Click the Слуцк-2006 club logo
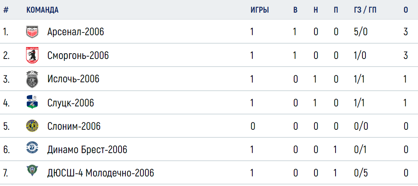The image size is (418, 186). 32,103
